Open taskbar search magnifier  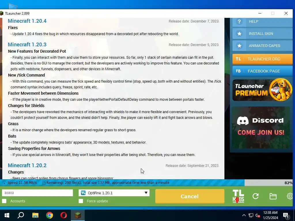(21, 215)
